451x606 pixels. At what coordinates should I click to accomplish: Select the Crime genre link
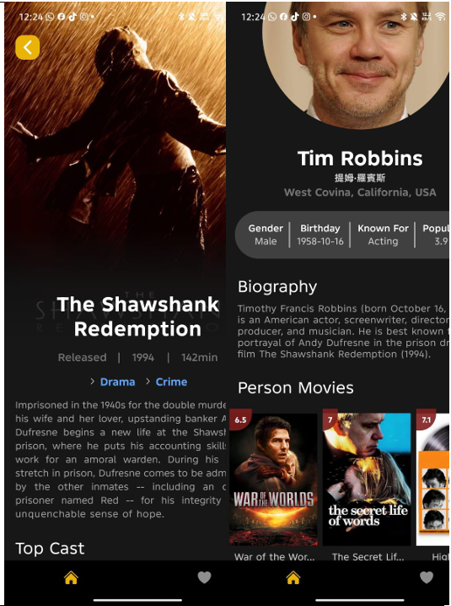pos(171,381)
